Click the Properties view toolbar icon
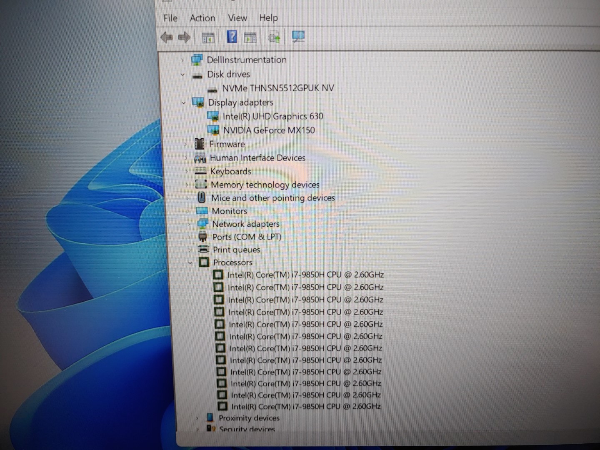This screenshot has width=600, height=450. click(250, 37)
